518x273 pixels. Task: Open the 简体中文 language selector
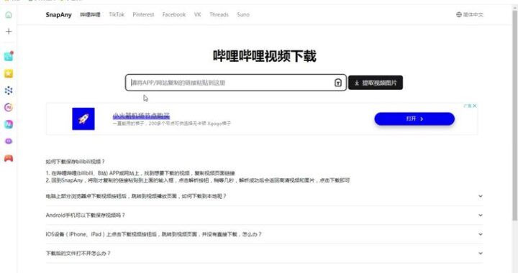click(469, 14)
